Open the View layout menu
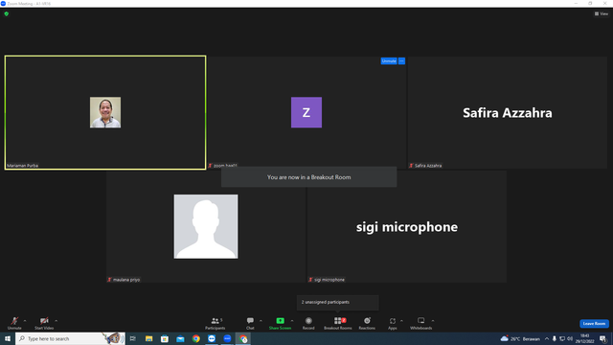The image size is (613, 345). click(x=602, y=13)
